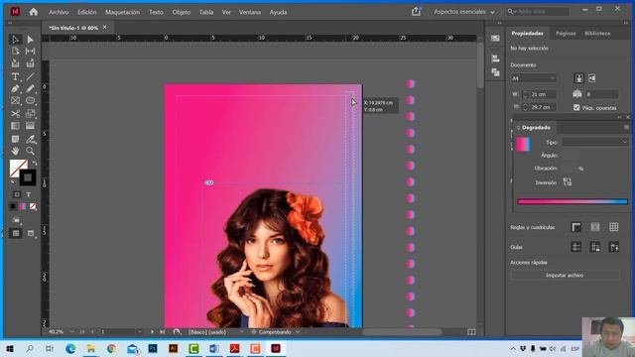Open Degradado panel menu
Image resolution: width=635 pixels, height=357 pixels.
click(x=626, y=128)
